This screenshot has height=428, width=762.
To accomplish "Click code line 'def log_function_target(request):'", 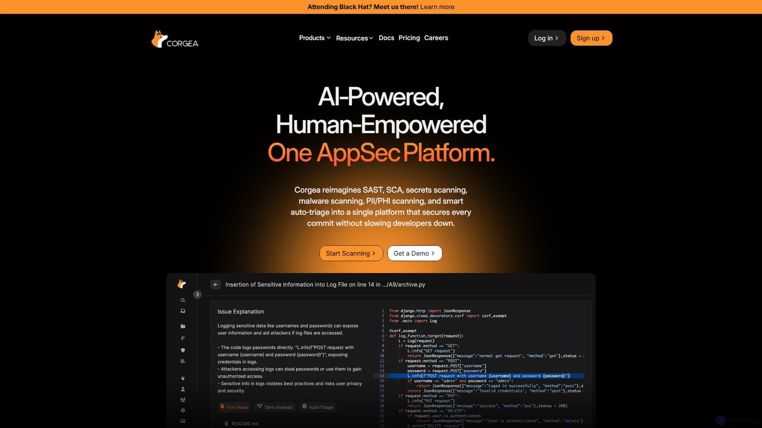I will pos(426,336).
